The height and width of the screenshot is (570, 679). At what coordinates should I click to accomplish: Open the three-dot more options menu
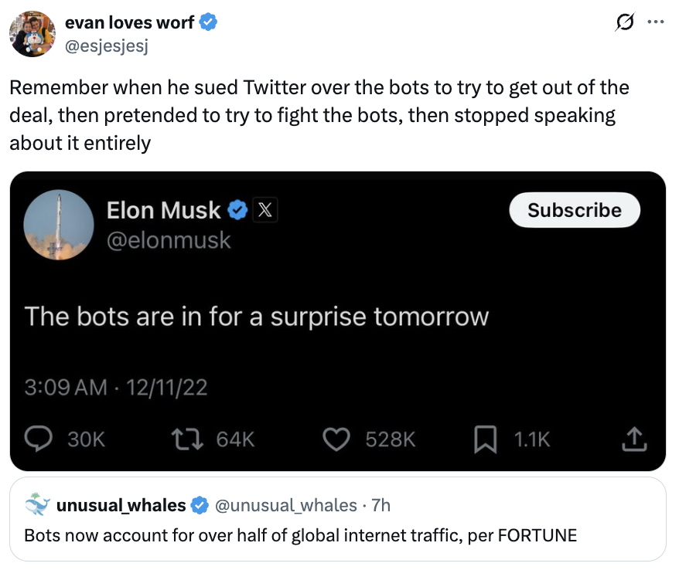[656, 22]
